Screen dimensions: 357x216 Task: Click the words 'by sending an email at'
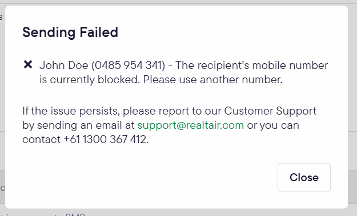78,125
